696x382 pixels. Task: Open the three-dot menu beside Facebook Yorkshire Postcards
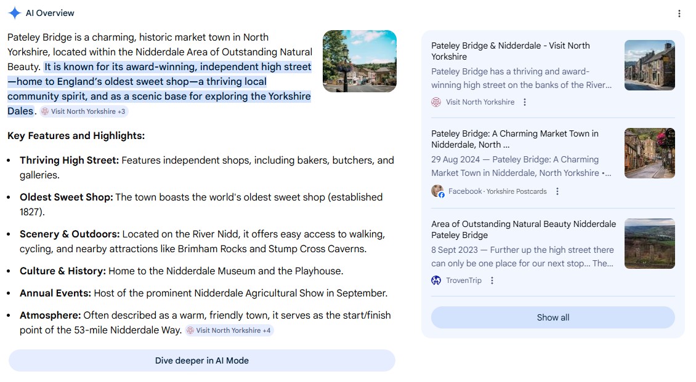557,191
